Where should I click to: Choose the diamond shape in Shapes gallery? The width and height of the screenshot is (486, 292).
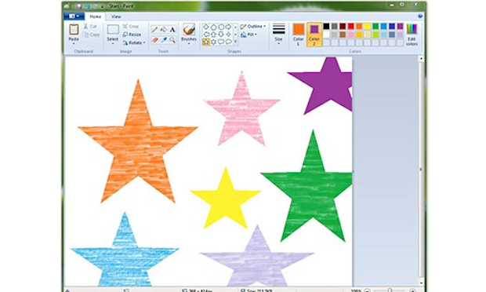[206, 27]
